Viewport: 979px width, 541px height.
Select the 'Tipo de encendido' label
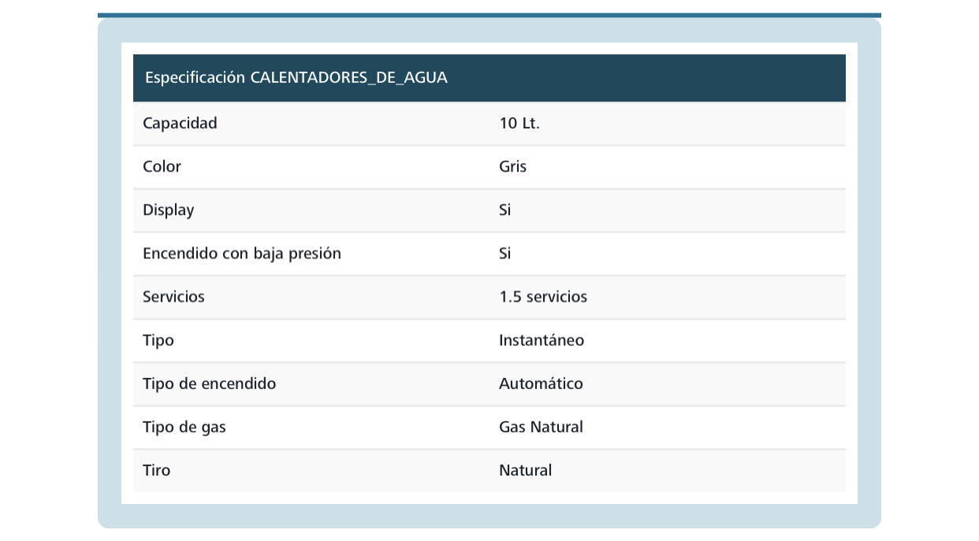pyautogui.click(x=210, y=384)
